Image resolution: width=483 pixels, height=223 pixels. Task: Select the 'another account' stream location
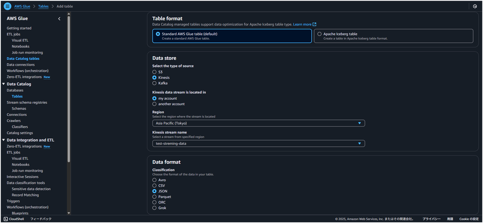point(154,104)
